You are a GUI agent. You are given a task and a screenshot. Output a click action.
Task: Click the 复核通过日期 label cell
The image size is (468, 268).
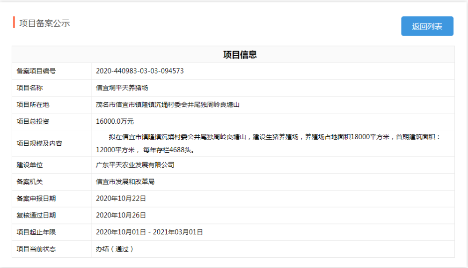point(51,215)
